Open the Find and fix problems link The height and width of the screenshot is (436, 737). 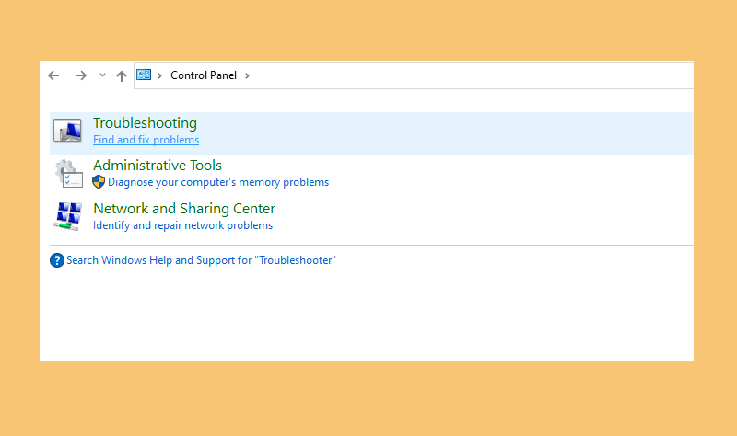[x=146, y=140]
